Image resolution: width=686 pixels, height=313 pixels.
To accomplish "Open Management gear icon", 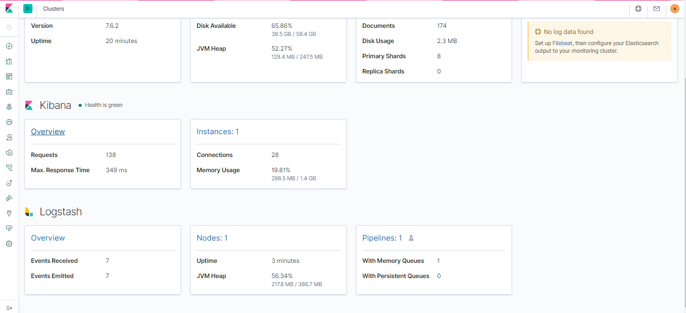I will pyautogui.click(x=9, y=244).
